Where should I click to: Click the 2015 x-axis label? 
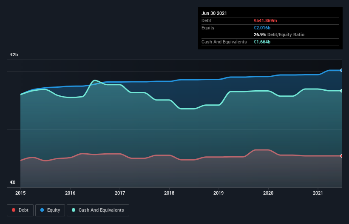pyautogui.click(x=20, y=193)
